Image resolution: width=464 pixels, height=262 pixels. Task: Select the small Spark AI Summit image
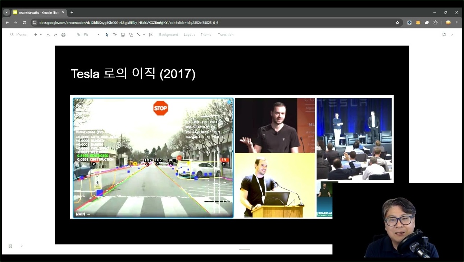(x=324, y=199)
